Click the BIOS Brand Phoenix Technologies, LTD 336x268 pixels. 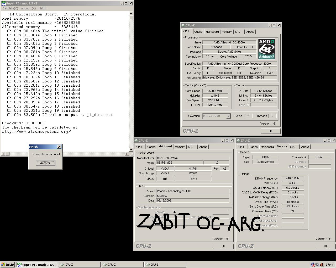192,191
